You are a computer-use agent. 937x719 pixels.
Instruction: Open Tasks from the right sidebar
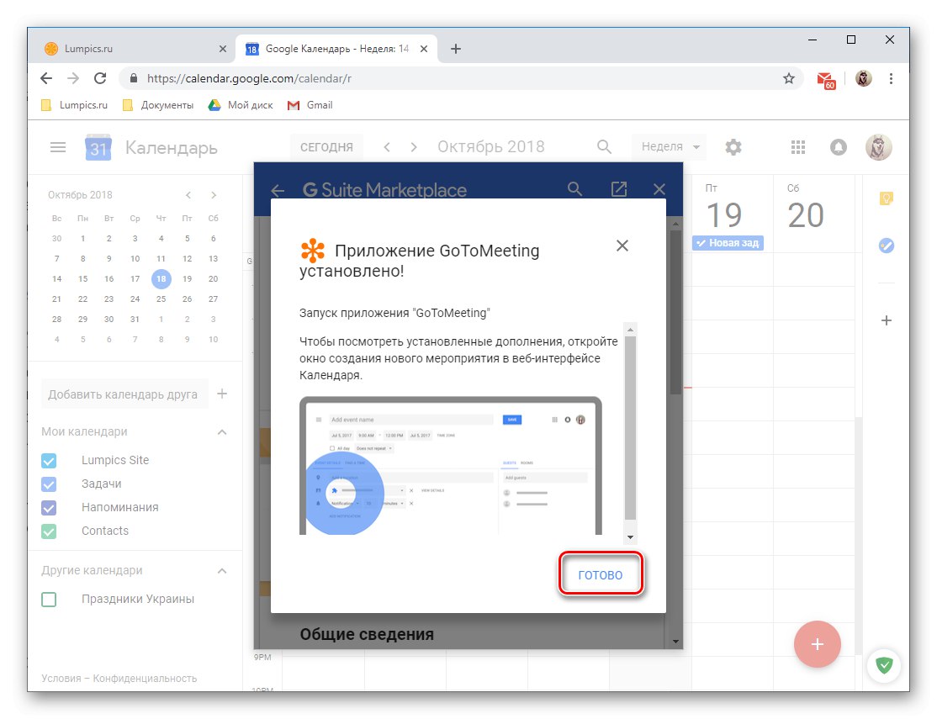[886, 245]
